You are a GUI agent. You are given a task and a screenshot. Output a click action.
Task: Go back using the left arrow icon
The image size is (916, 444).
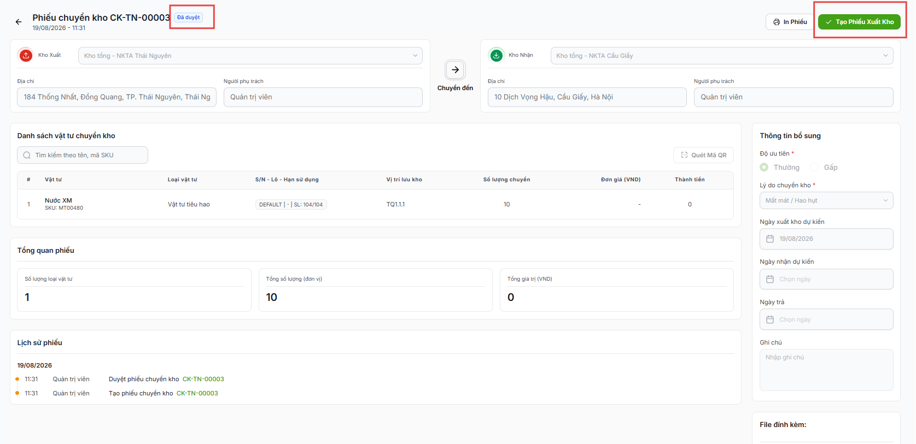click(x=19, y=22)
